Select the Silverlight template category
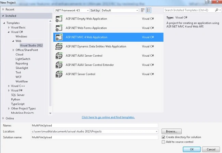 tap(22, 68)
